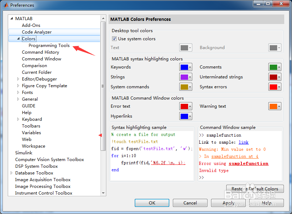292x214 pixels.
Task: Expand the Fonts preferences node
Action: (18, 93)
